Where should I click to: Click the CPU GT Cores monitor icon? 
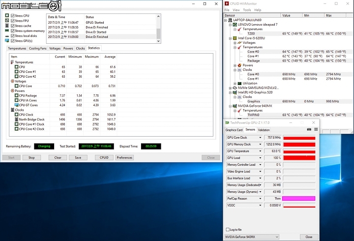pyautogui.click(x=17, y=105)
